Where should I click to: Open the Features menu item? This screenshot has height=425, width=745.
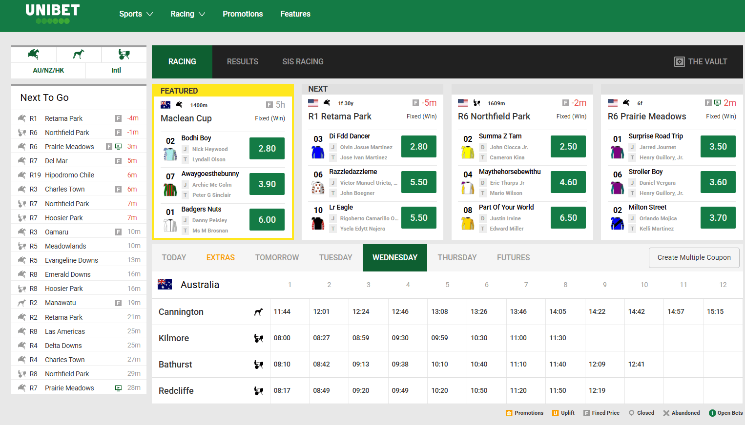295,14
